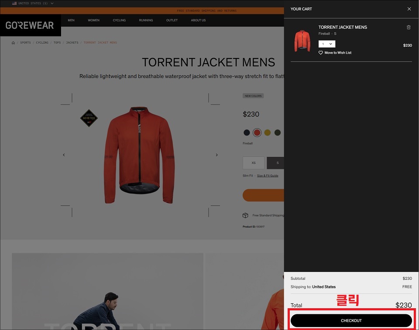This screenshot has height=330, width=419.
Task: Click the NEW COLORS tag
Action: point(253,96)
